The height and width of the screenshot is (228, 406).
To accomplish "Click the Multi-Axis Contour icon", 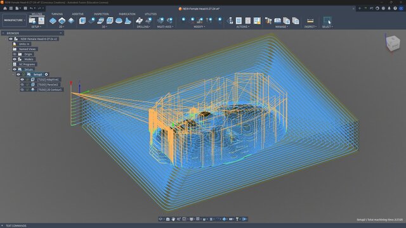I will point(170,21).
